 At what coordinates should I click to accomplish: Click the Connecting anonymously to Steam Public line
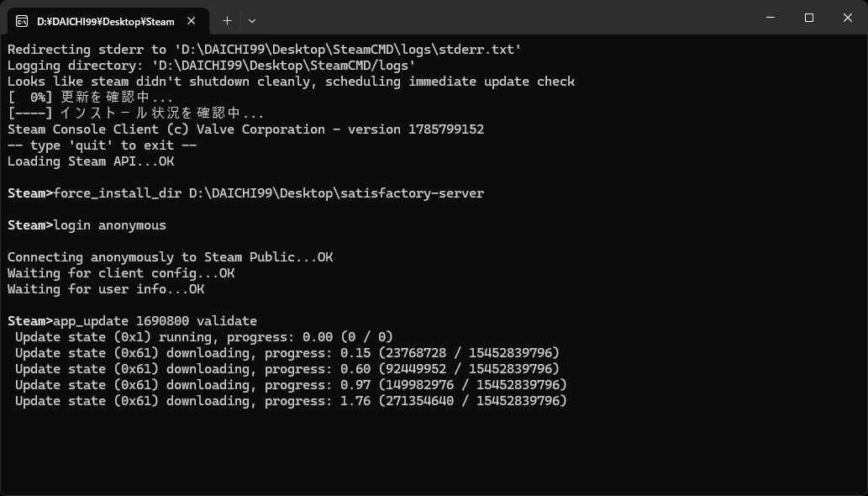coord(170,257)
